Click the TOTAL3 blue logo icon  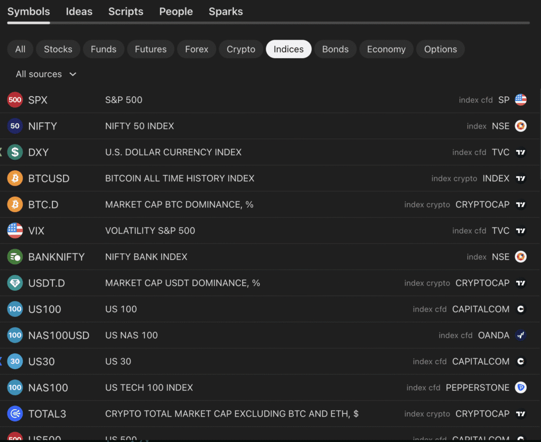15,413
